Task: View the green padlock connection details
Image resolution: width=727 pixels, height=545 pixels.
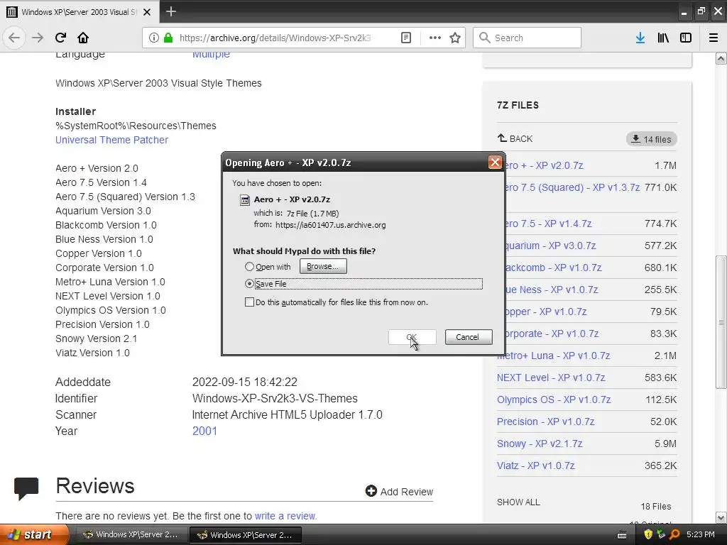Action: pos(168,38)
